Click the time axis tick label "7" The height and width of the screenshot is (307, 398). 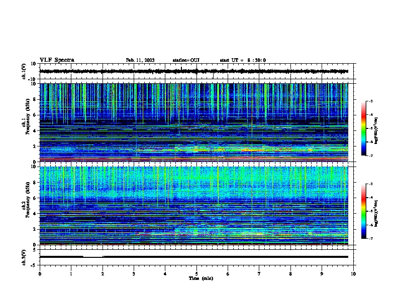(259, 274)
